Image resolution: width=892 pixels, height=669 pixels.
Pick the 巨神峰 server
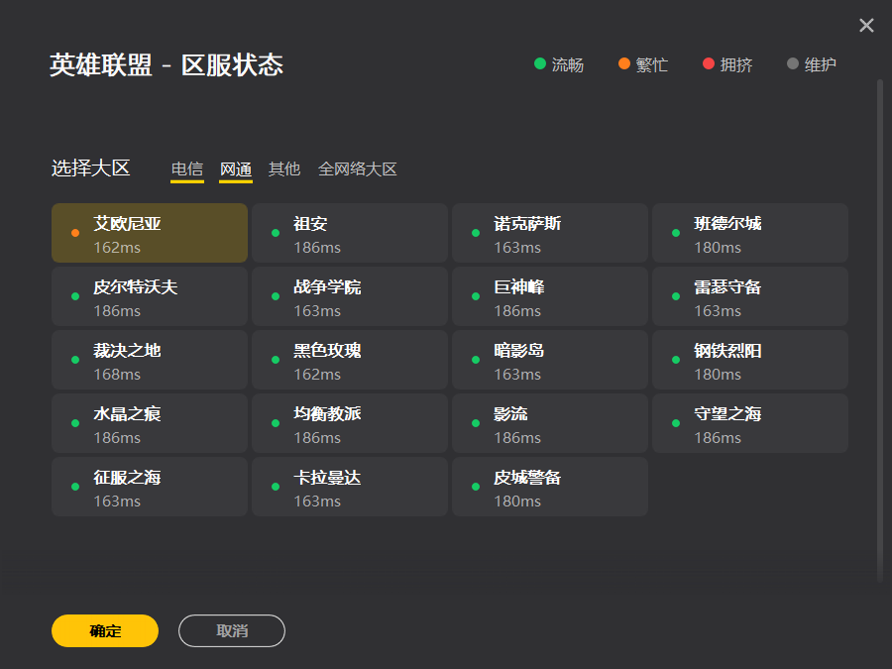pos(550,296)
